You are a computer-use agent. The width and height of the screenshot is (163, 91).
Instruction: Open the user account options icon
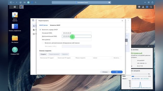[x=143, y=7]
